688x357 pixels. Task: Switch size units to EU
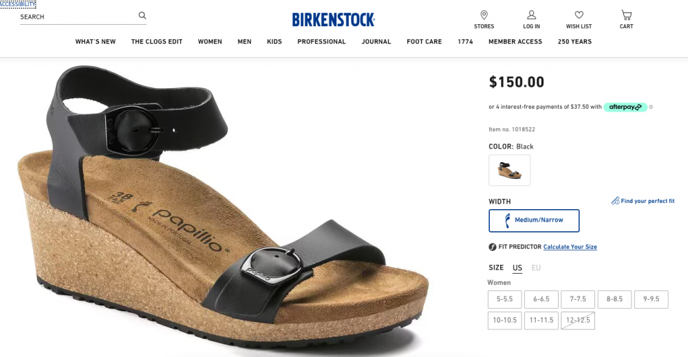click(x=536, y=268)
